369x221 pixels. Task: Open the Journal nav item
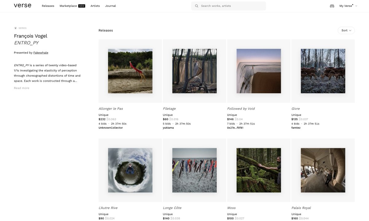110,6
